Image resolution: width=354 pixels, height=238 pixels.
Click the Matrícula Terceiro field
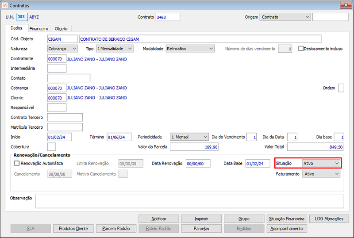pos(65,127)
